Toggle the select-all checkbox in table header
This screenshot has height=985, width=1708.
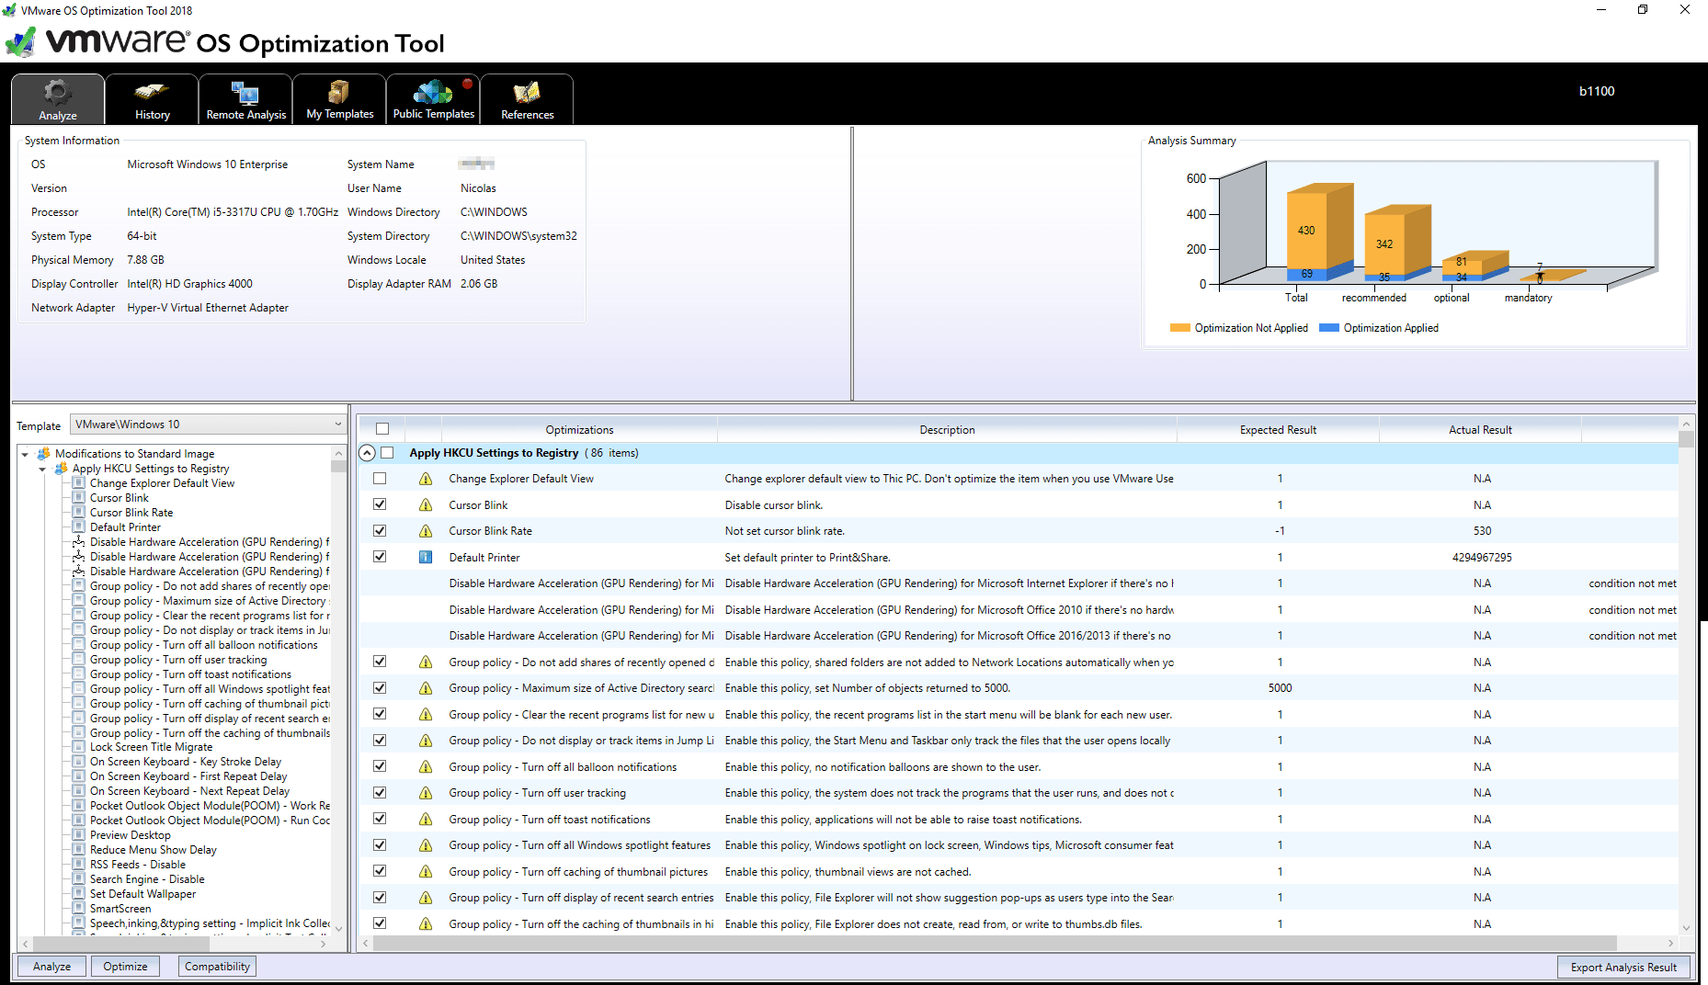pos(382,429)
